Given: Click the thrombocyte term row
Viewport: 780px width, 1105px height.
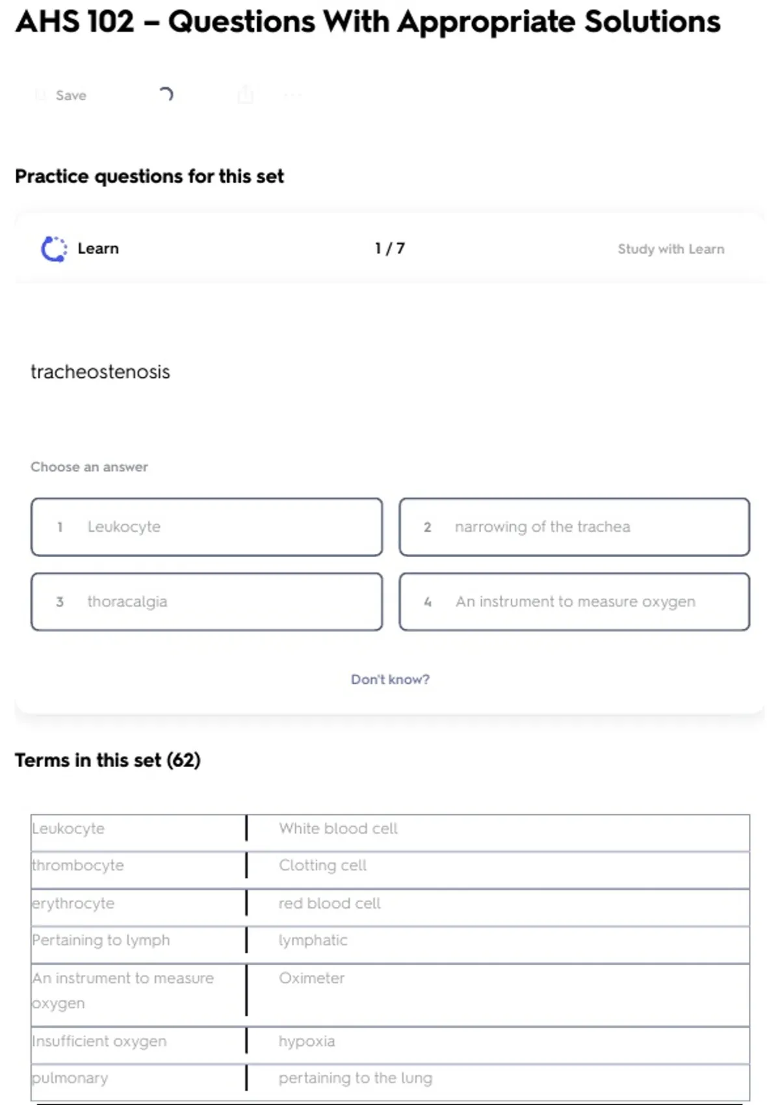Looking at the screenshot, I should click(78, 866).
